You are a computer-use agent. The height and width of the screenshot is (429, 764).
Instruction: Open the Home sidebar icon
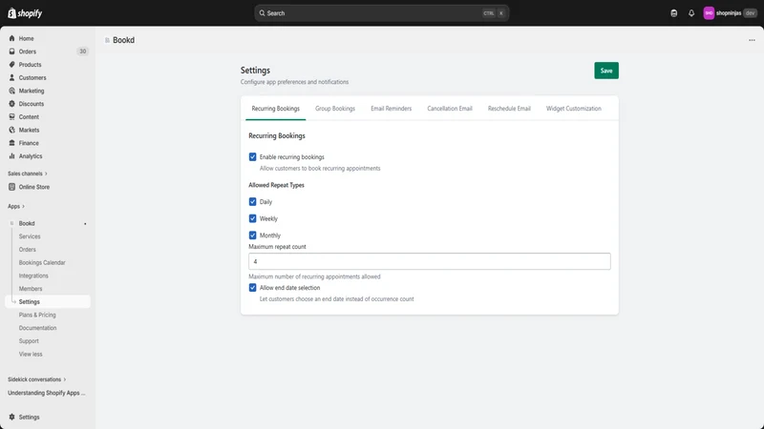pyautogui.click(x=11, y=38)
